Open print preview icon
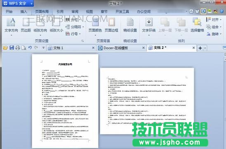The height and width of the screenshot is (149, 226). pyautogui.click(x=24, y=48)
